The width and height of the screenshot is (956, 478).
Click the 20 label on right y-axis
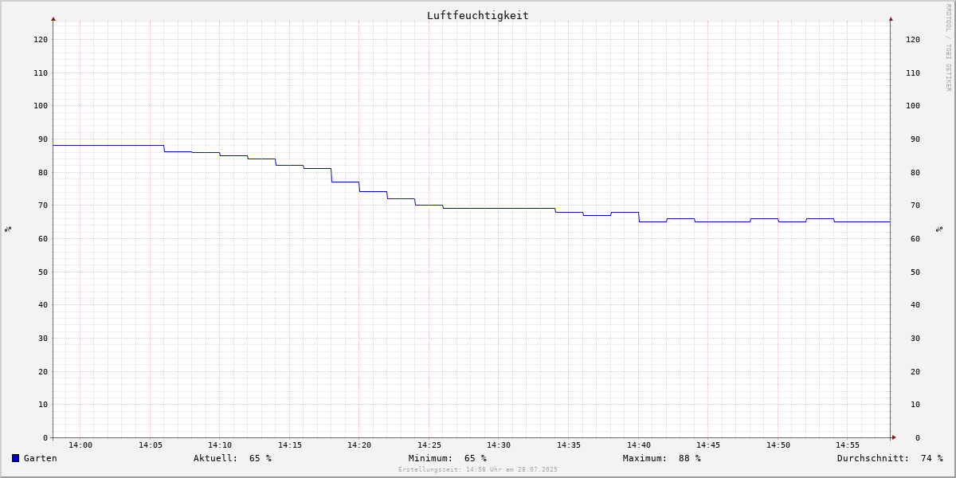pyautogui.click(x=915, y=371)
